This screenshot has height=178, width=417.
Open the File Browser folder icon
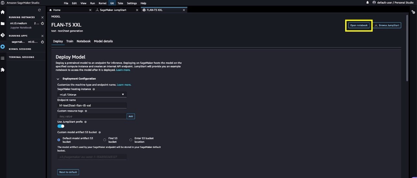pyautogui.click(x=3, y=23)
